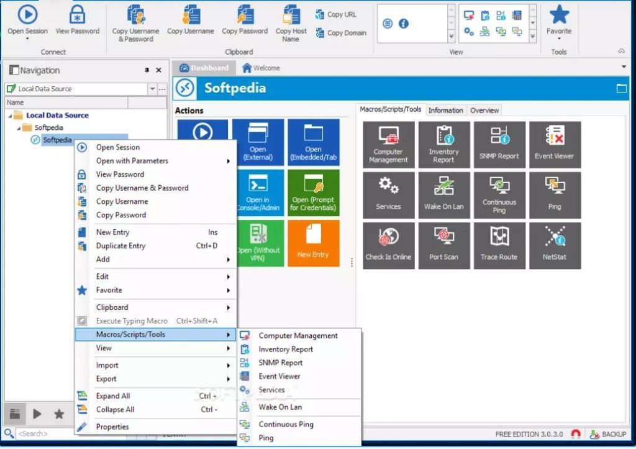The width and height of the screenshot is (636, 449).
Task: Select Duplicate Entry in context menu
Action: [120, 245]
